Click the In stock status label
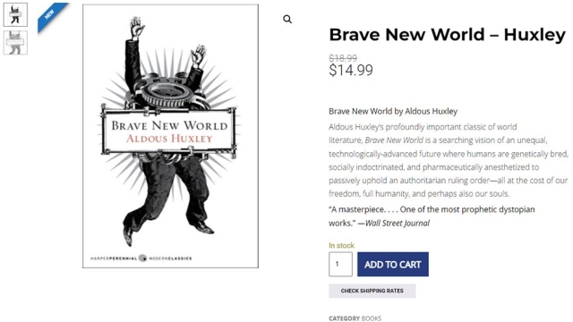The image size is (573, 322). click(x=341, y=245)
